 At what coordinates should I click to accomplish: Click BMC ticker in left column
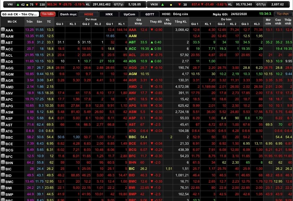coord(9,182)
